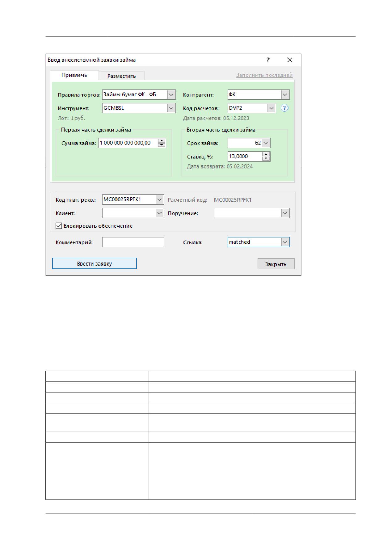Viewport: 383px width, 543px height.
Task: Open the Код плат. рекв. dropdown
Action: 159,200
